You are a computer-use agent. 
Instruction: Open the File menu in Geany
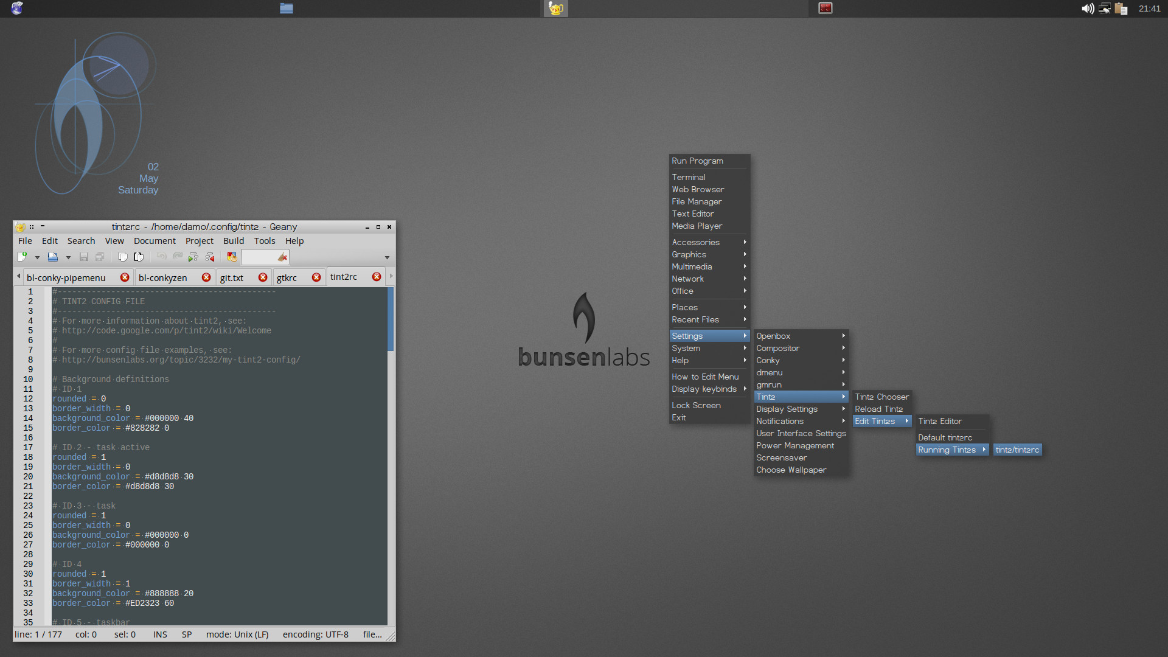[x=25, y=241]
